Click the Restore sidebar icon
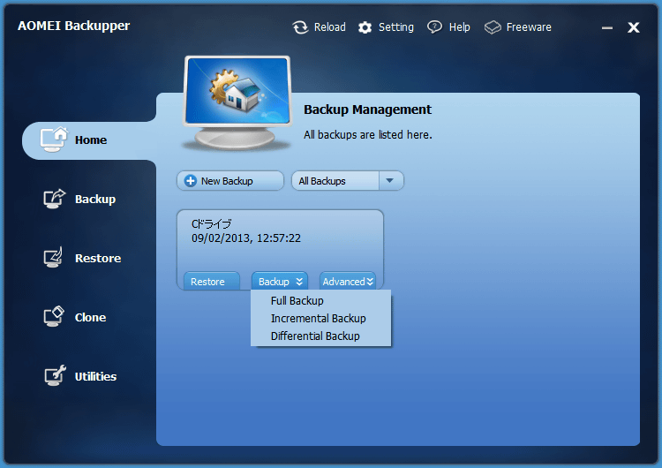The width and height of the screenshot is (662, 468). coord(53,257)
